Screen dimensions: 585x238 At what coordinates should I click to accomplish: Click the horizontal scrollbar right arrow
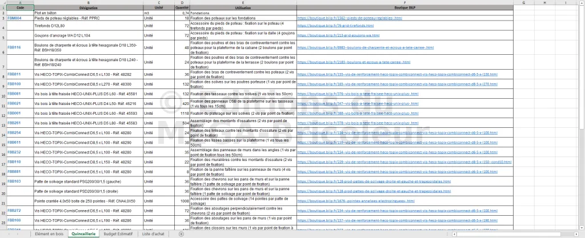tap(577, 234)
